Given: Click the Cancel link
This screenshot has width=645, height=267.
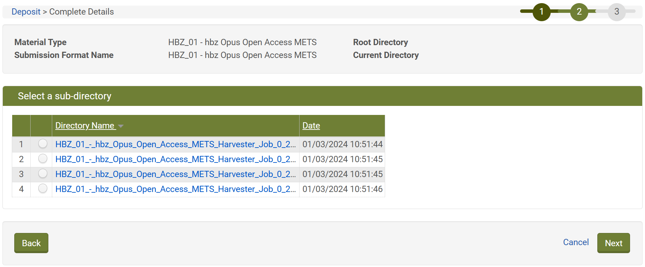Looking at the screenshot, I should point(576,242).
